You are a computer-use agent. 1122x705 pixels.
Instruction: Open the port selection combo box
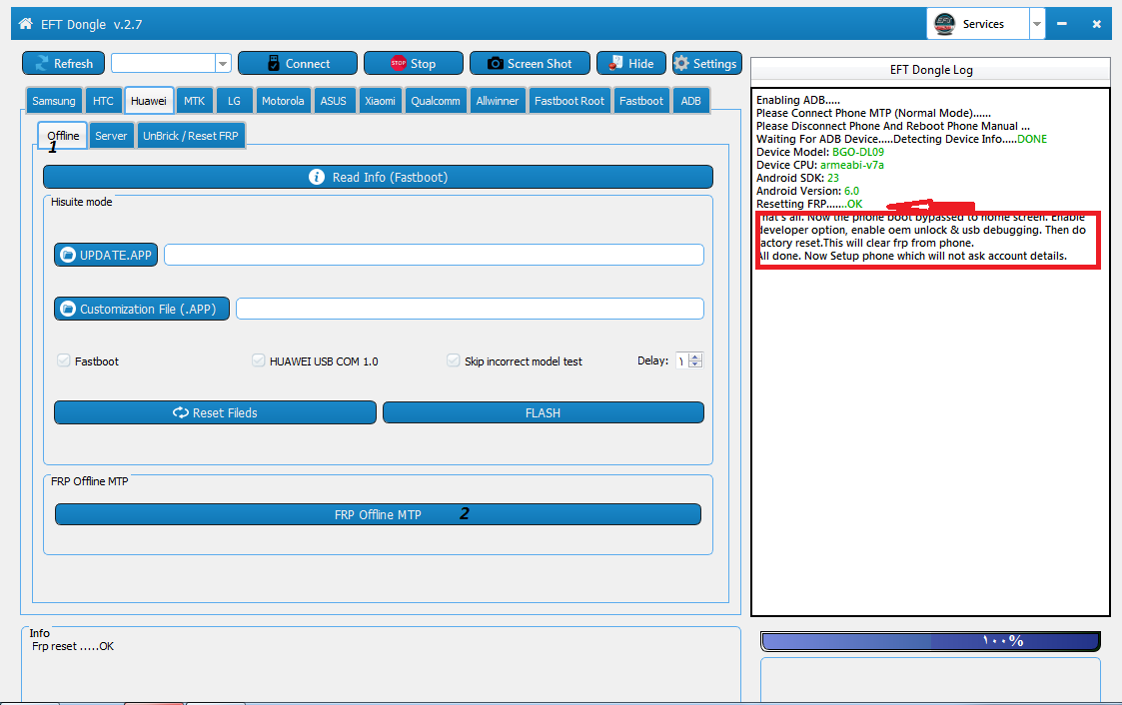point(171,63)
